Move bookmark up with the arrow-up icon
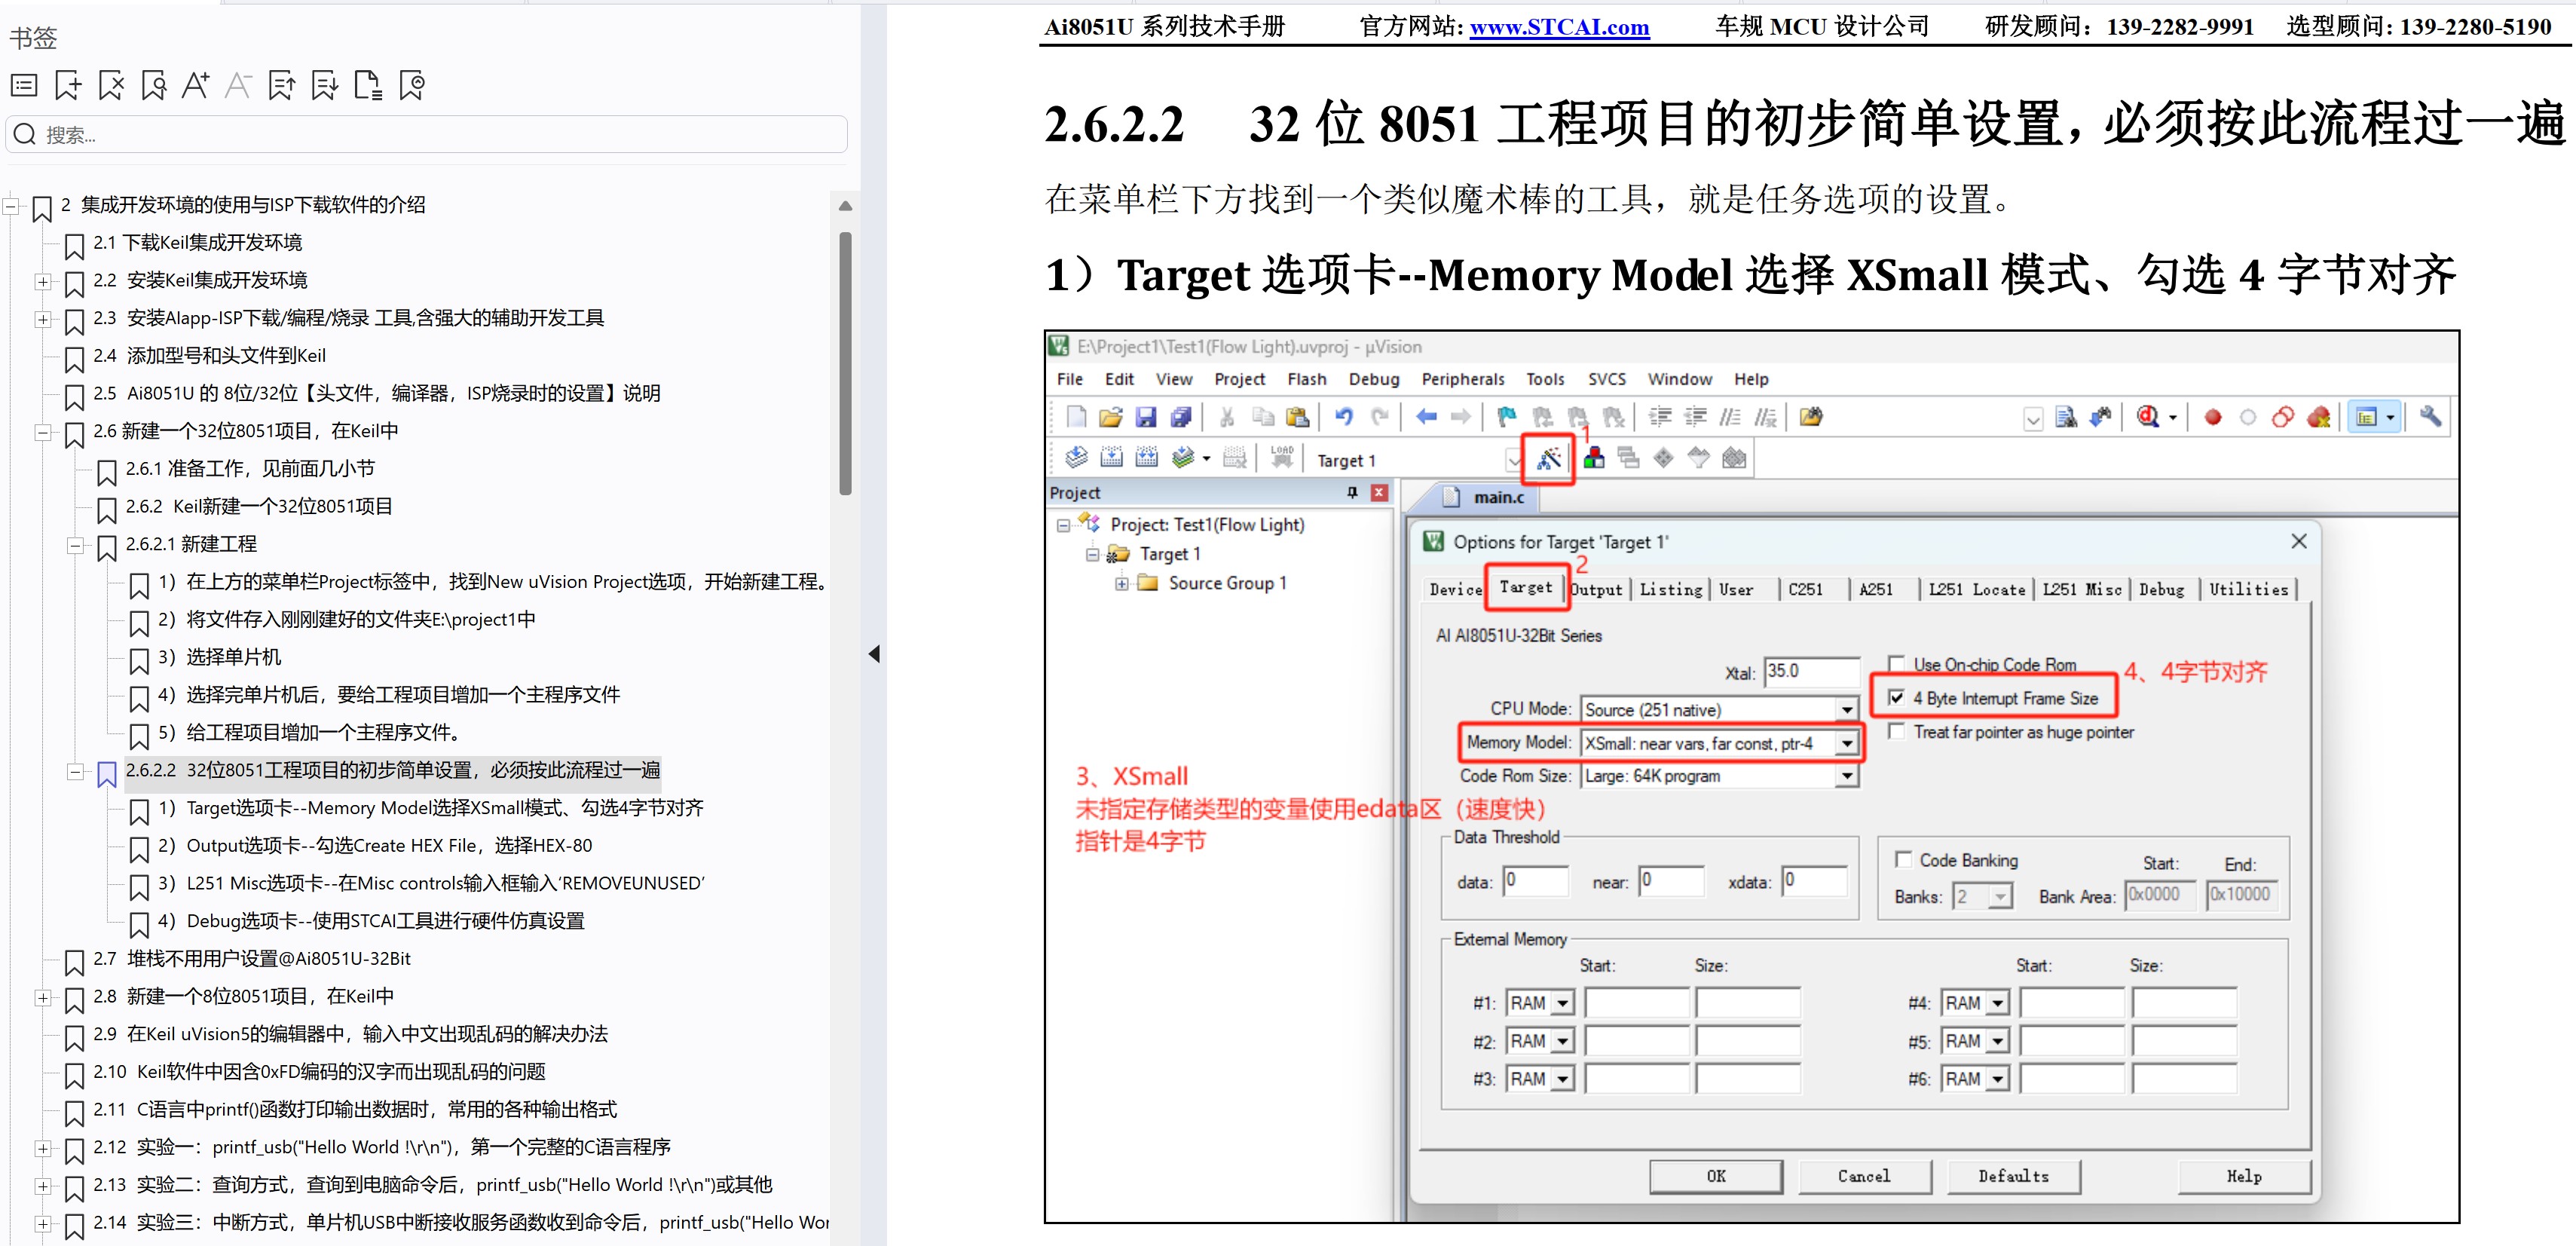This screenshot has width=2576, height=1246. click(282, 86)
